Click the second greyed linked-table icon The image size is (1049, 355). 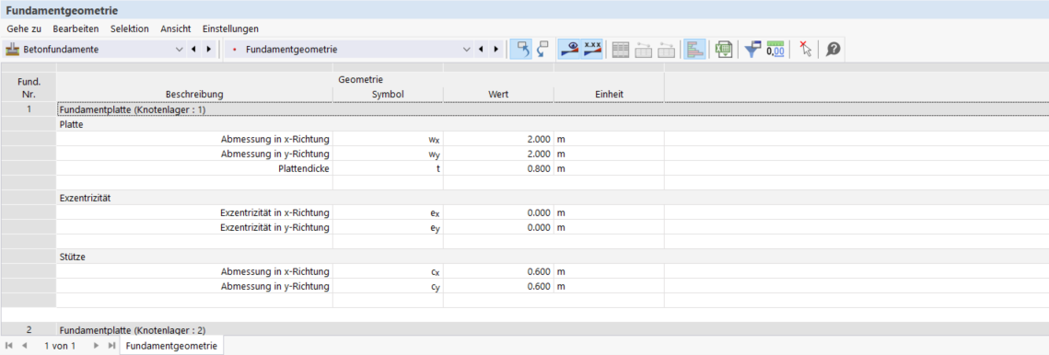click(x=666, y=51)
